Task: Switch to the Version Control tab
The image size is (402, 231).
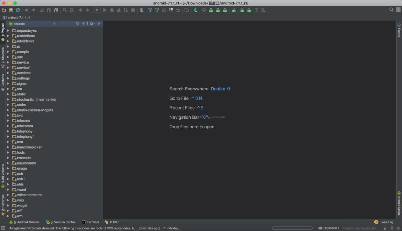Action: (61, 222)
